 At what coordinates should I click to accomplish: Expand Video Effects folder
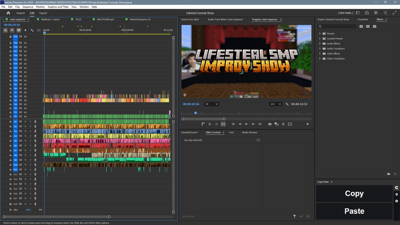coord(320,54)
